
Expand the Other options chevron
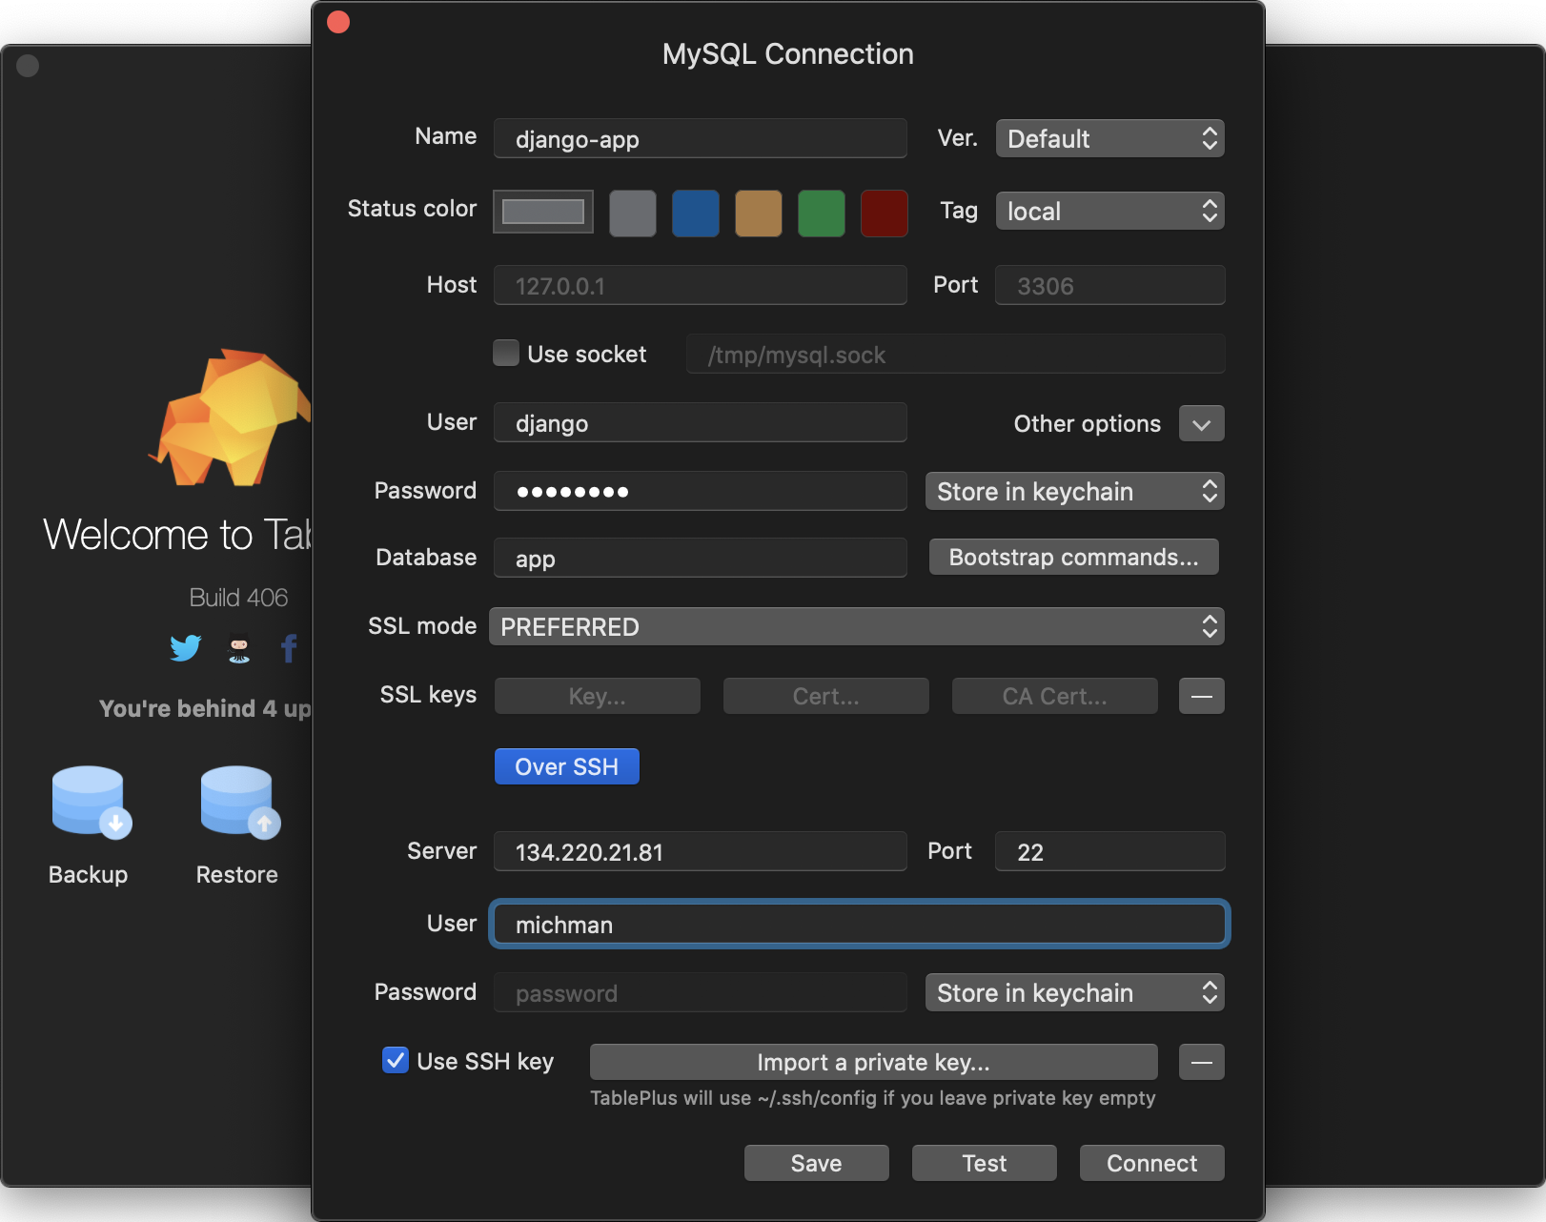1201,424
